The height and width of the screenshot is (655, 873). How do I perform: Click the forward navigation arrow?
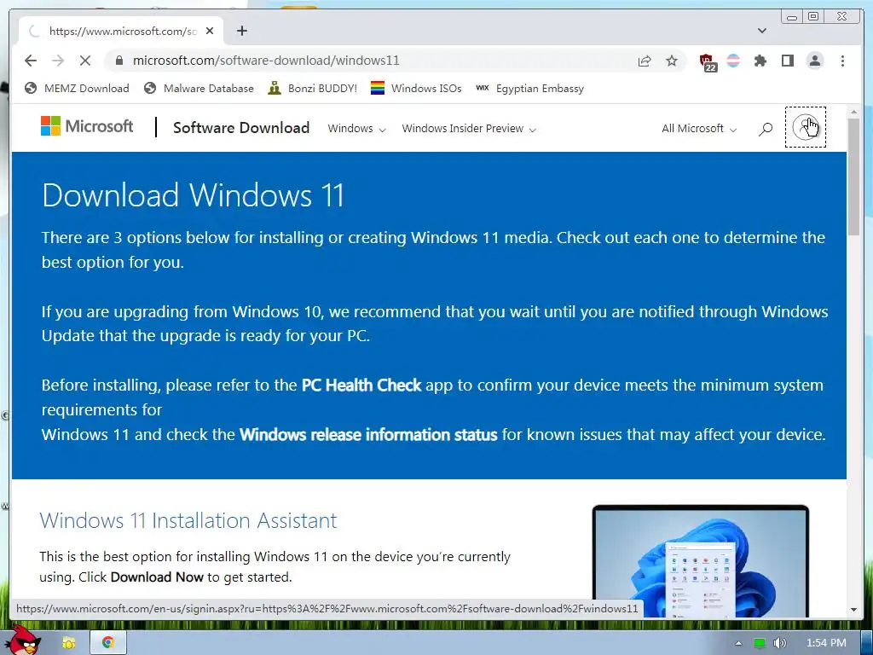tap(58, 61)
